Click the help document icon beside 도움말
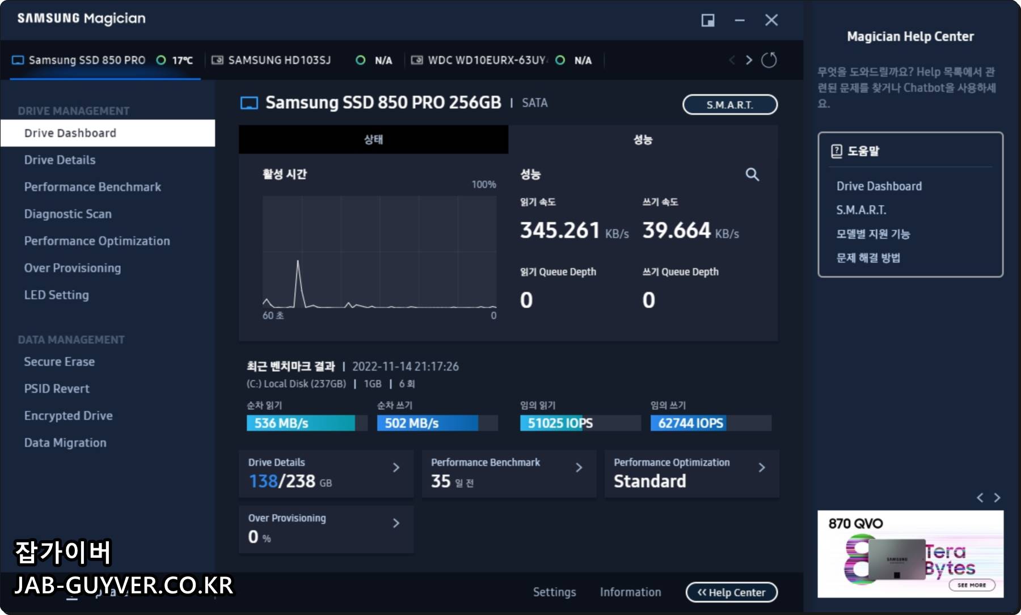 tap(837, 151)
